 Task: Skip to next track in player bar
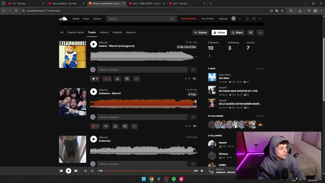[x=76, y=171]
